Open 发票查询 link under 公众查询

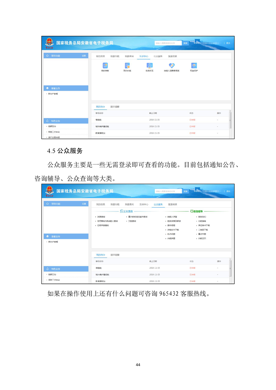[x=101, y=217]
